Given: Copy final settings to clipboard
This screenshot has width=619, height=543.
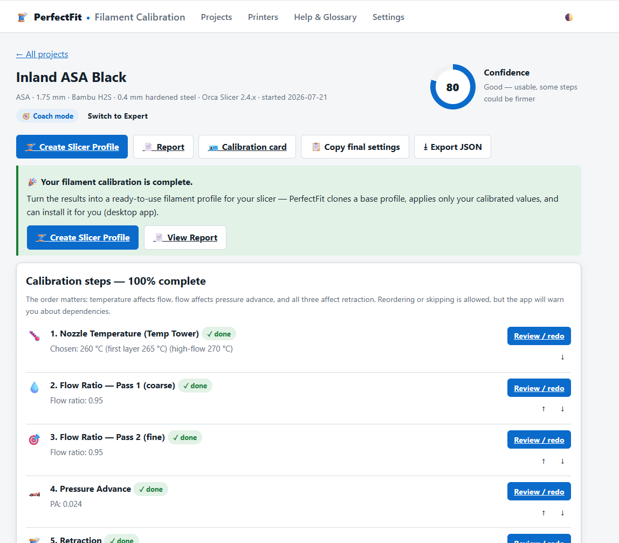Looking at the screenshot, I should [355, 147].
